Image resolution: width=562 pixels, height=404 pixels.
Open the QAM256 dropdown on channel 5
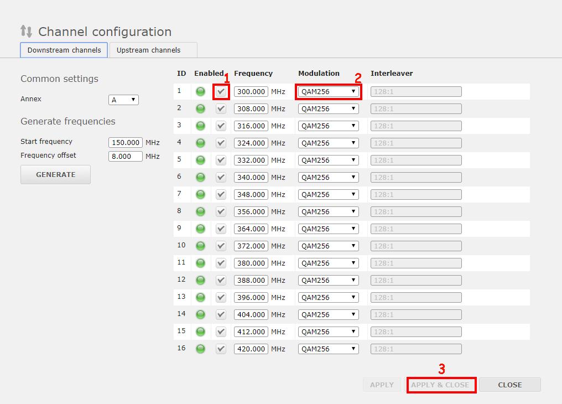tap(329, 160)
